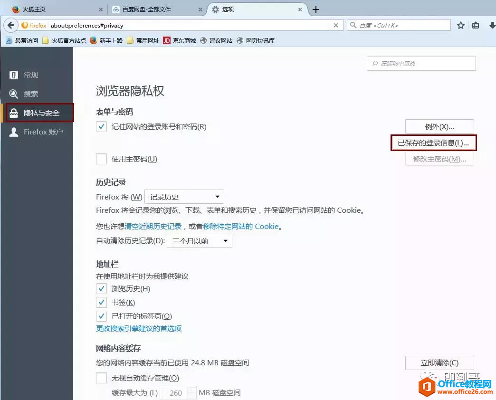Open the 建议网站 bookmark
This screenshot has width=496, height=400.
coord(216,40)
